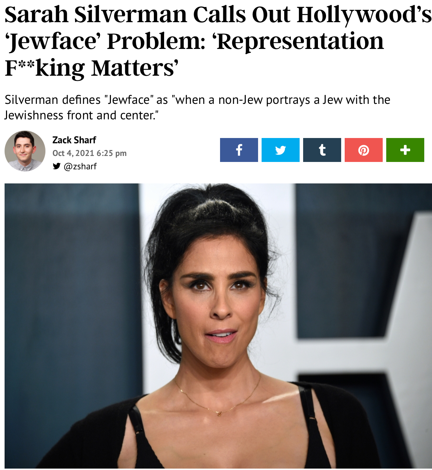This screenshot has width=432, height=470.
Task: Open more sharing options with the green plus
Action: 405,150
